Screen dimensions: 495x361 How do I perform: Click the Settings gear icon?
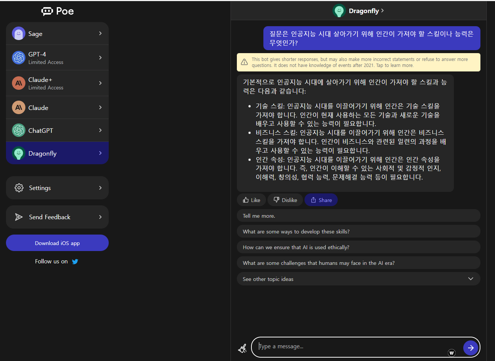19,188
